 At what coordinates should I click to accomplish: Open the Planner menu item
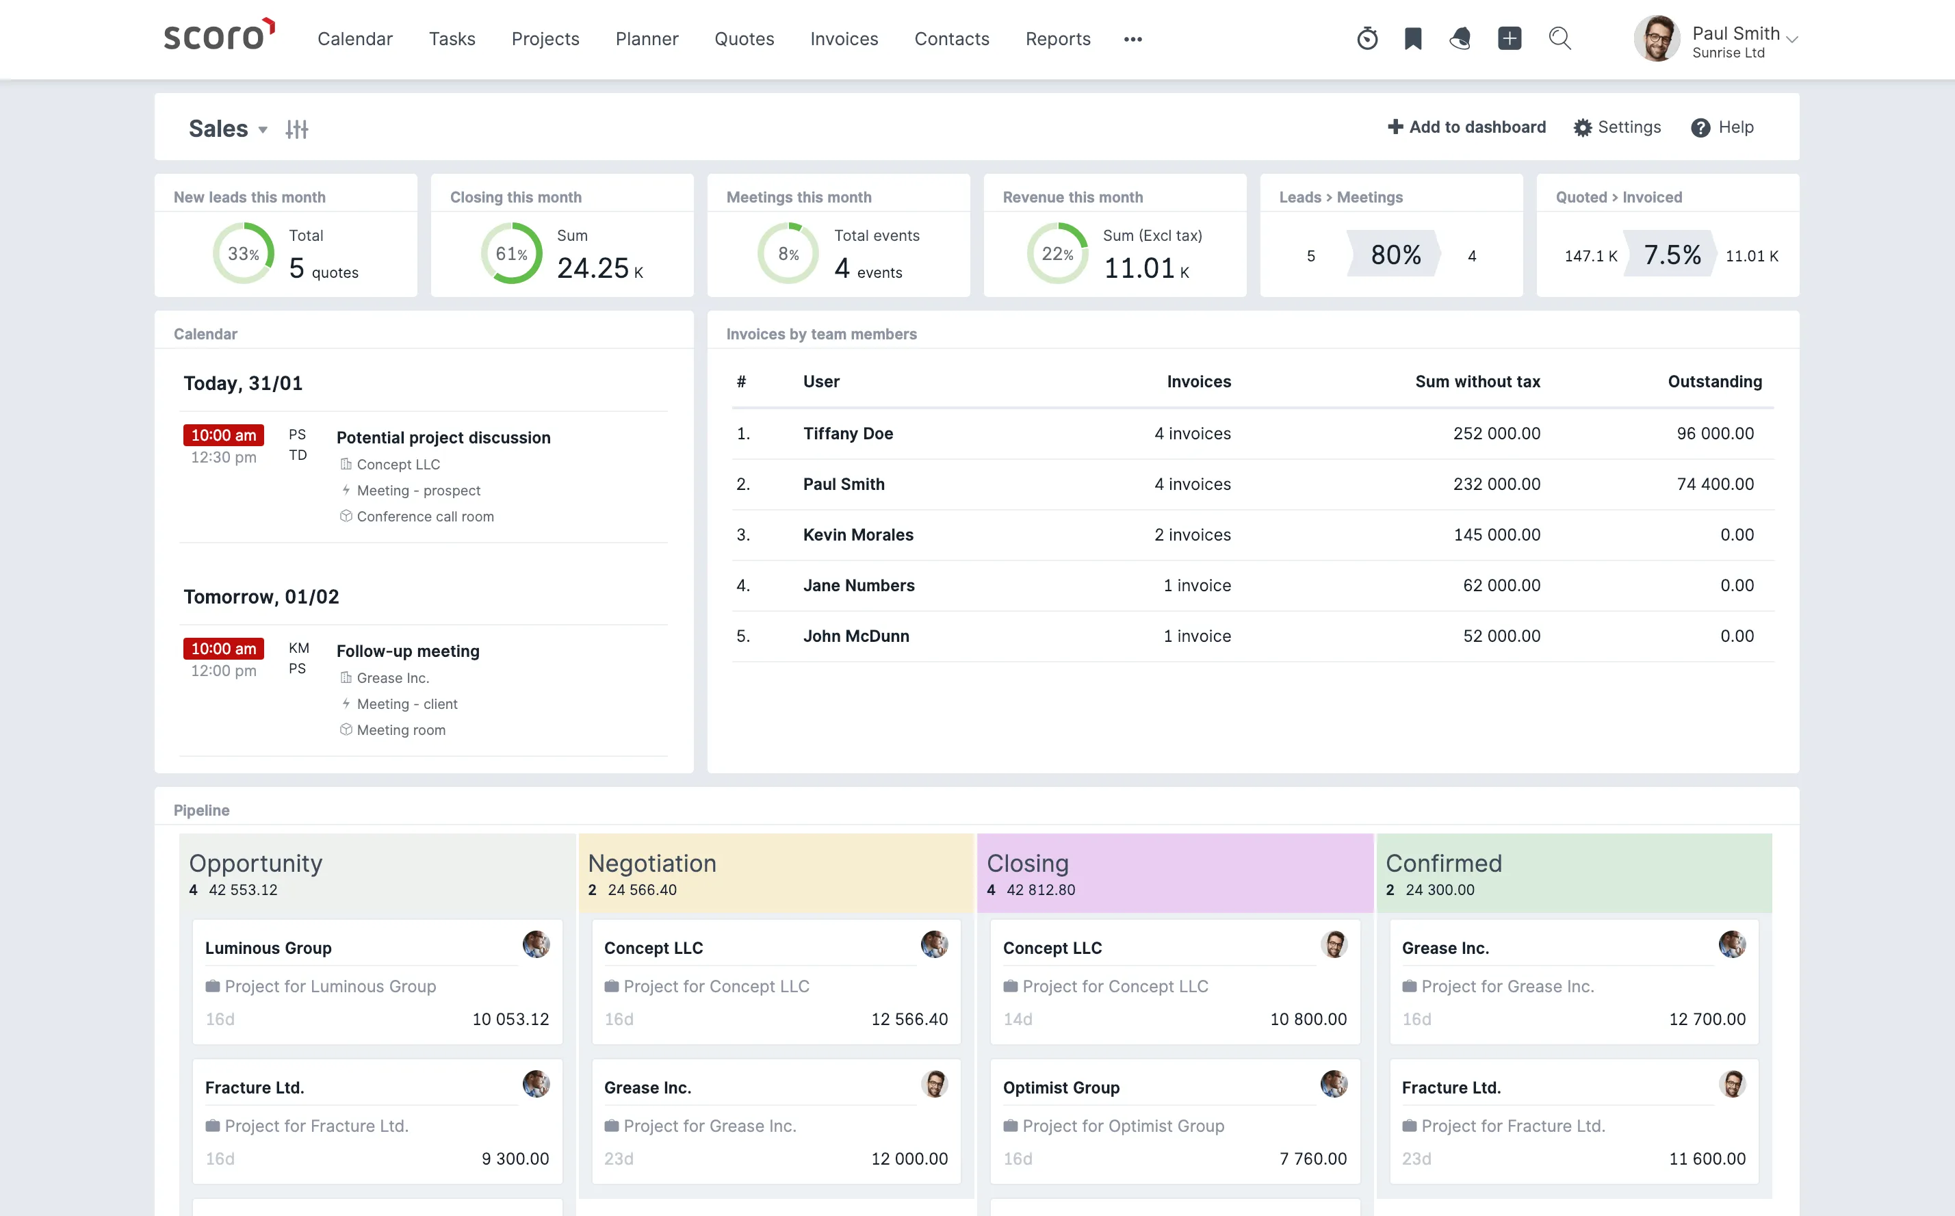(x=647, y=38)
